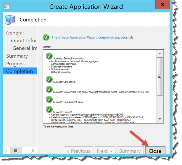
Task: Click the large green check beside completion message
Action: tap(46, 37)
